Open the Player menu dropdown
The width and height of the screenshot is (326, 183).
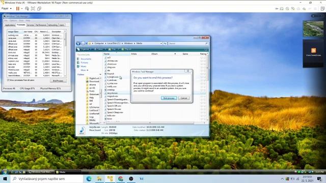coord(7,9)
